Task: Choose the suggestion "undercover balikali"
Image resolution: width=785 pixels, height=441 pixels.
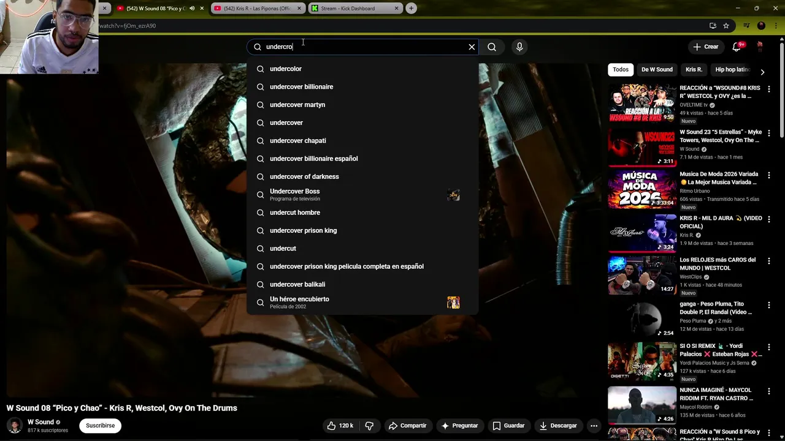Action: point(362,284)
